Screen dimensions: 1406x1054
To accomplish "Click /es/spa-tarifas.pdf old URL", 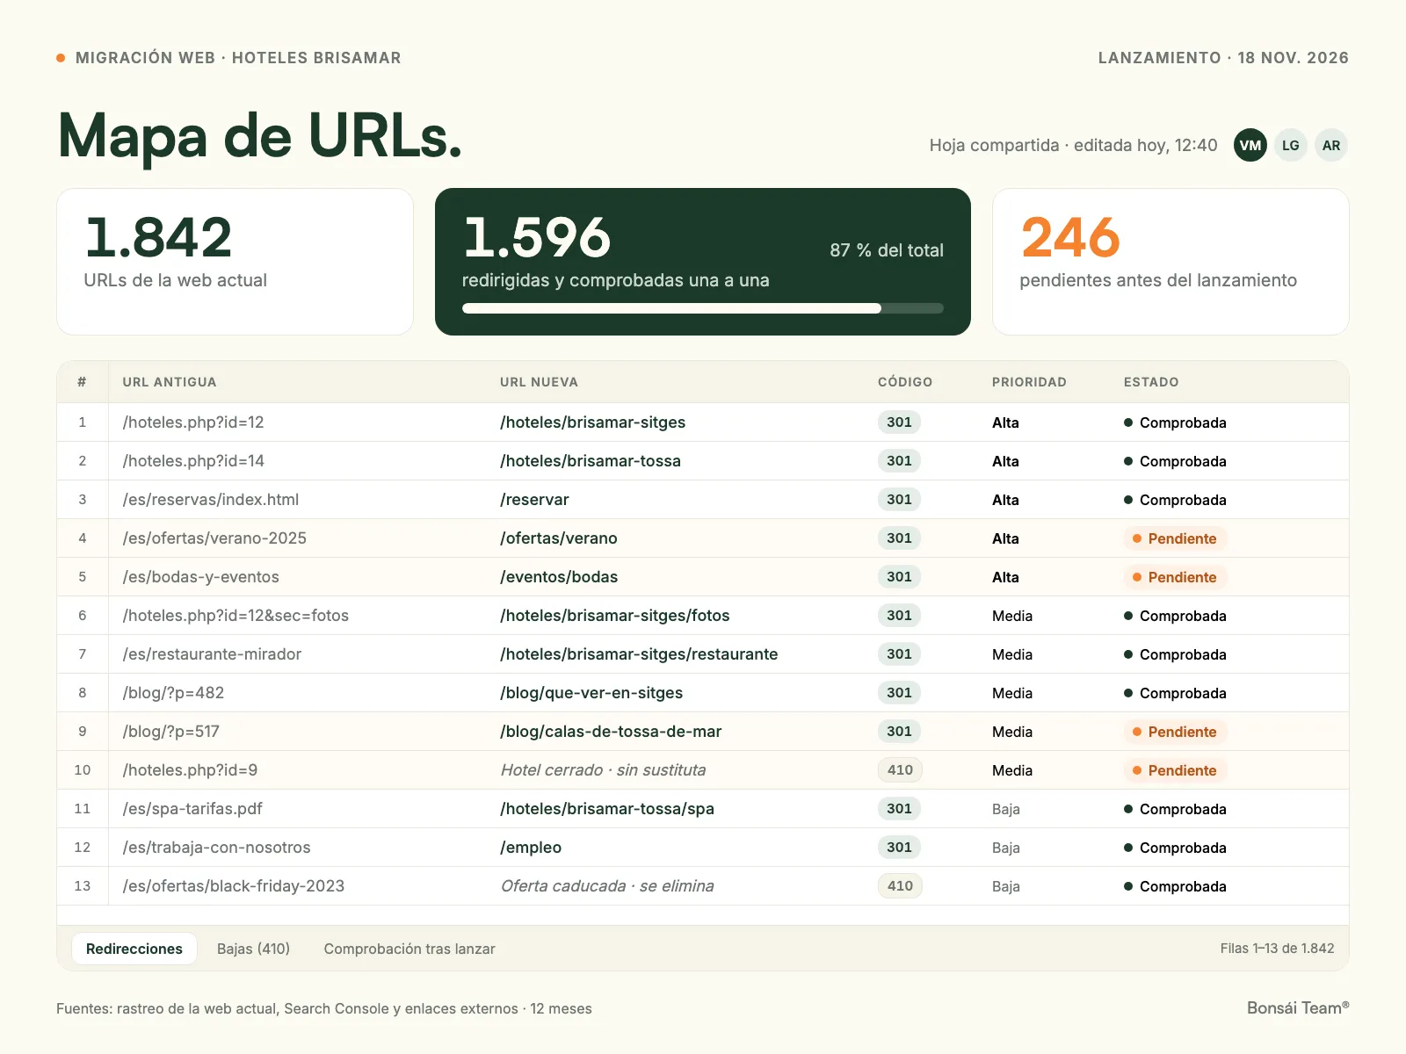I will pyautogui.click(x=192, y=809).
